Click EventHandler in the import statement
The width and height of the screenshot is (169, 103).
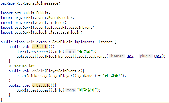coord(60,18)
